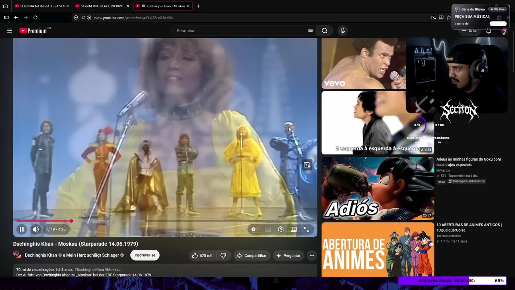The height and width of the screenshot is (290, 515).
Task: Click the 0:49 / 4:28 time display
Action: tap(56, 229)
